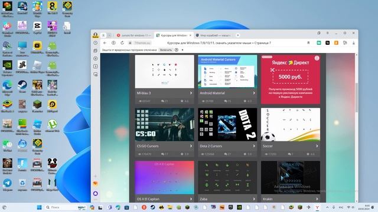Open the Android Material title link
Screen dimensions: 378x212
(x=212, y=93)
